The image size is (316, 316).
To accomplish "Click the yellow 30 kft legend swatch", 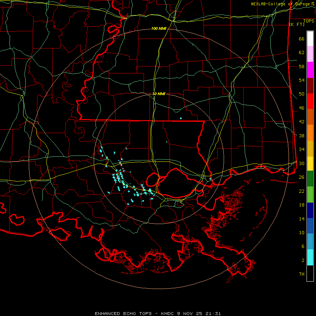I will (310, 164).
